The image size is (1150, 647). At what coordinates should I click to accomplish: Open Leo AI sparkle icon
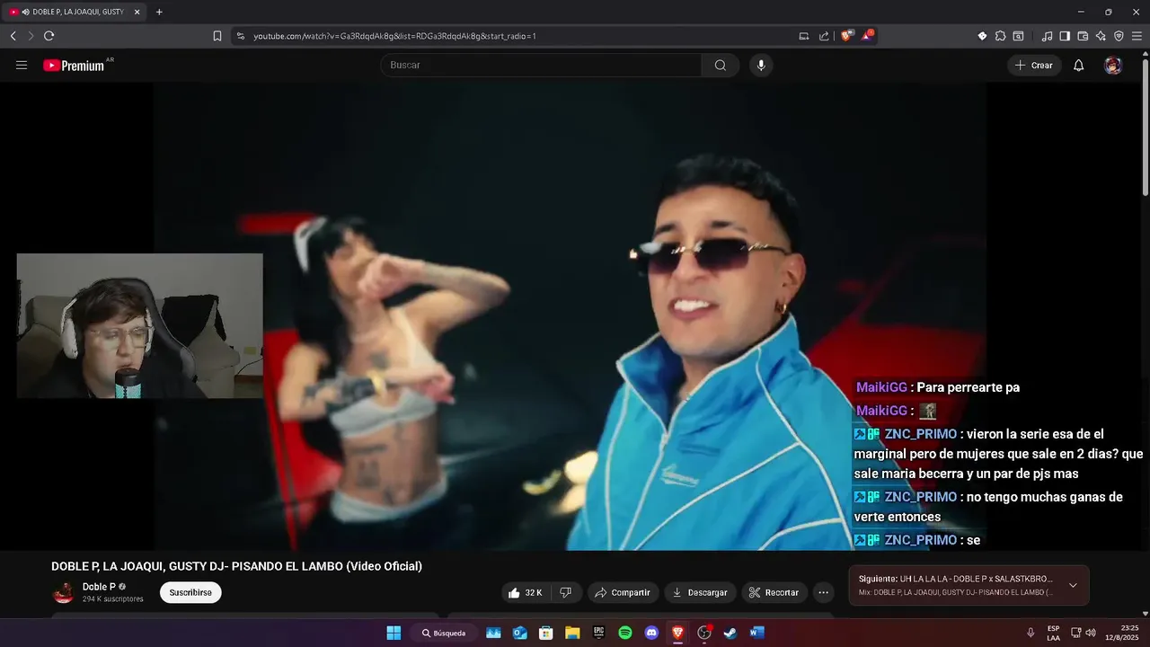point(1101,36)
